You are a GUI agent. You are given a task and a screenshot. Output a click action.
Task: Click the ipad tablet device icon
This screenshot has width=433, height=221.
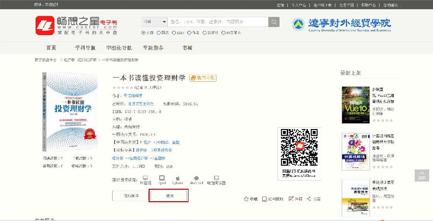[x=162, y=178]
